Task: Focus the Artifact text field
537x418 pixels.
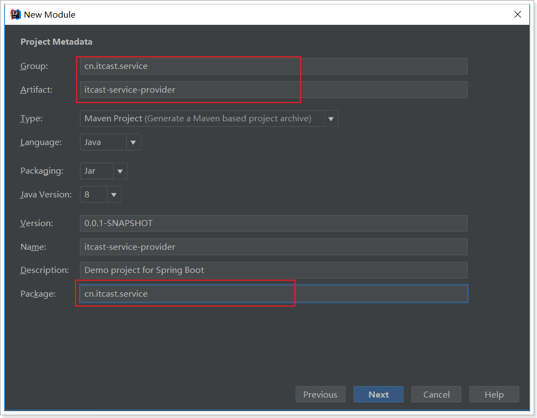Action: point(273,90)
